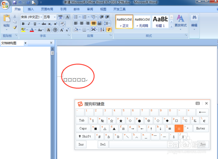Viewport: 218px width, 159px height.
Task: Open the Font dialog launcher
Action: point(69,35)
